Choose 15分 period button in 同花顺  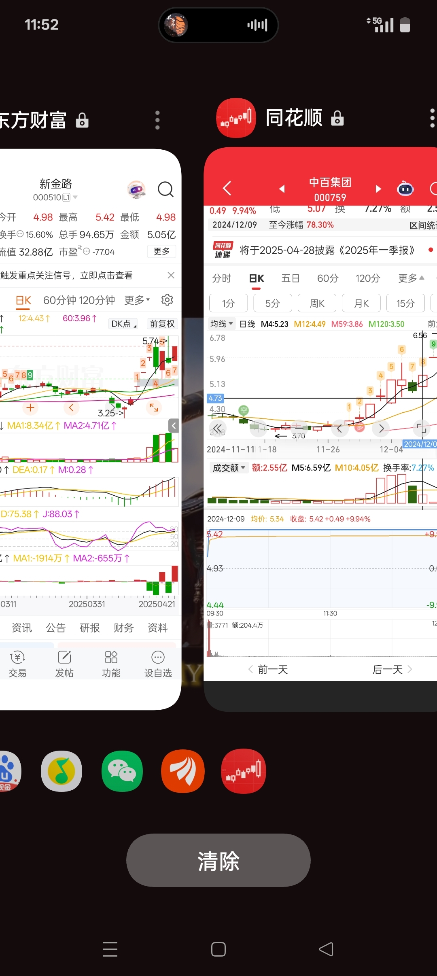tap(405, 303)
